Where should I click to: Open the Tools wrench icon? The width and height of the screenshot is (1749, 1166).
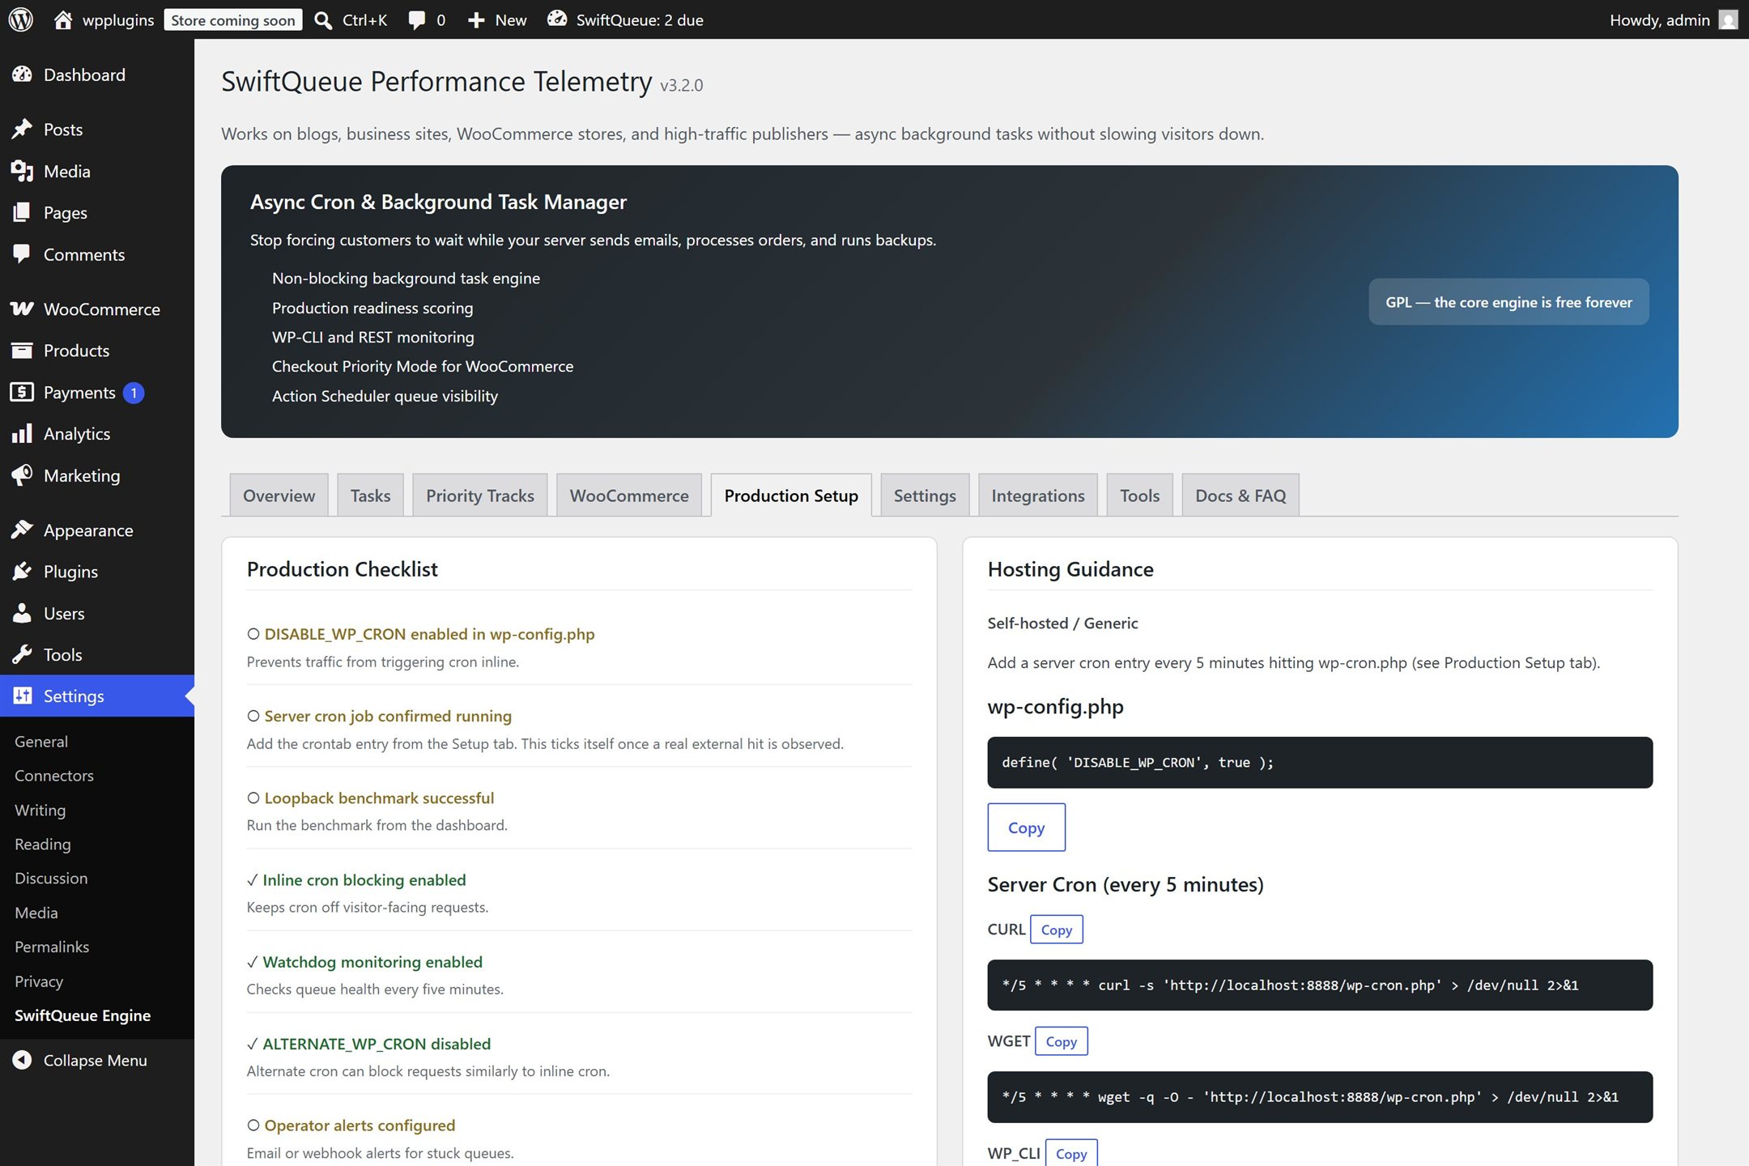(22, 654)
